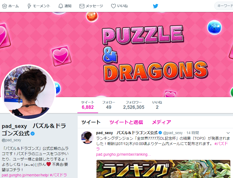This screenshot has height=178, width=233.
Task: Open the large profile avatar photo
Action: pos(28,92)
